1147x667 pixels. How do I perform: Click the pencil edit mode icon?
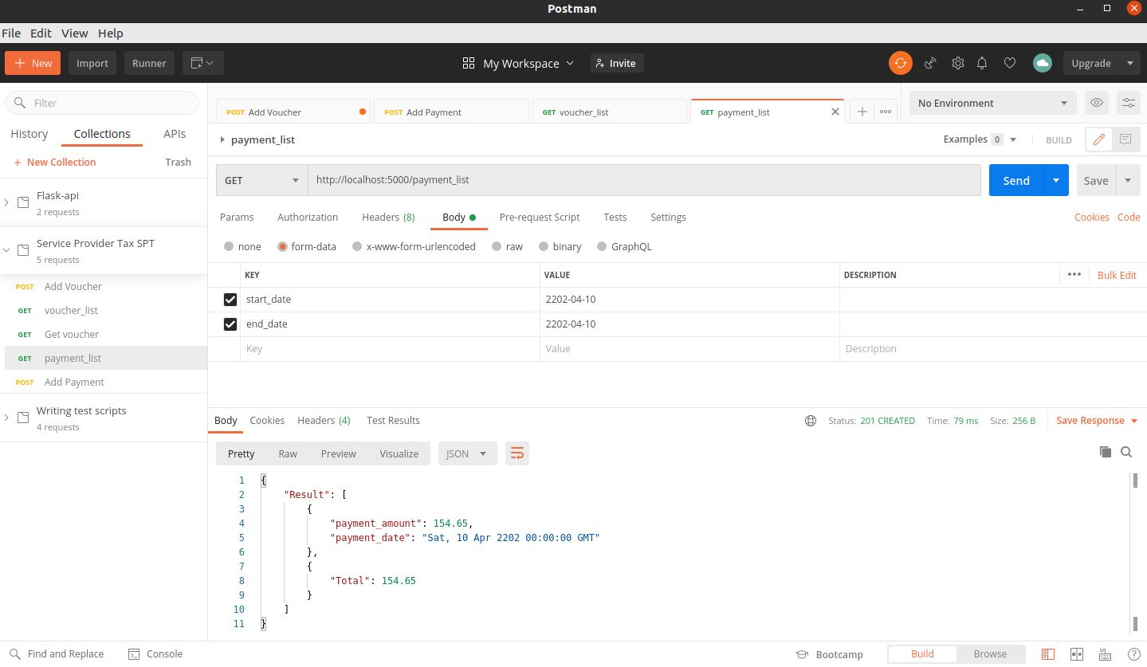click(x=1098, y=139)
